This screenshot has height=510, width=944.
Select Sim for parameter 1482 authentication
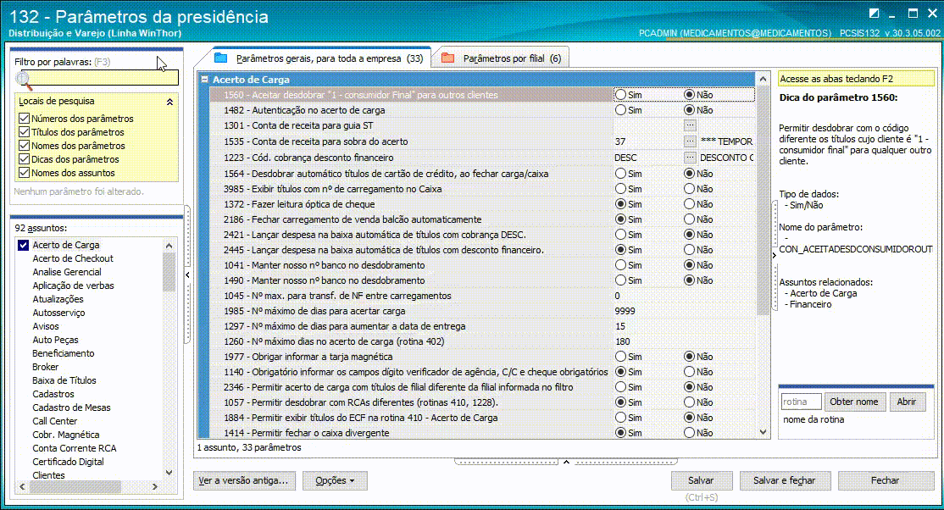(620, 110)
